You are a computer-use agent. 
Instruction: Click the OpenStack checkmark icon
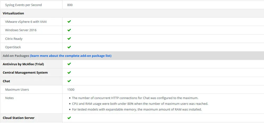[69, 47]
